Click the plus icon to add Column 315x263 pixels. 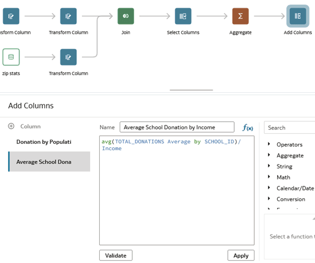pyautogui.click(x=11, y=126)
